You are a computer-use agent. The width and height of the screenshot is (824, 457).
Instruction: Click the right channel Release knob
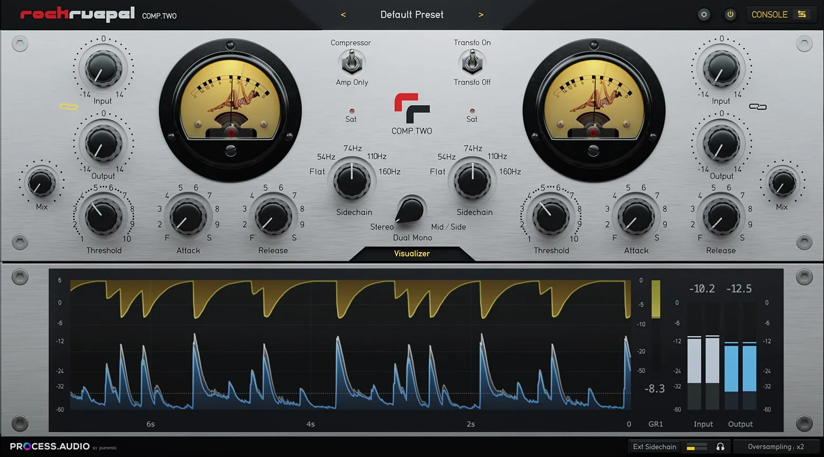tap(720, 216)
